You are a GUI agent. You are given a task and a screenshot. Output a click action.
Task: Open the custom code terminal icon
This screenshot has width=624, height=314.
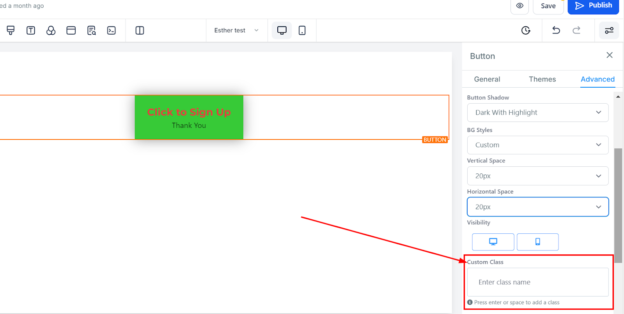[x=112, y=30]
